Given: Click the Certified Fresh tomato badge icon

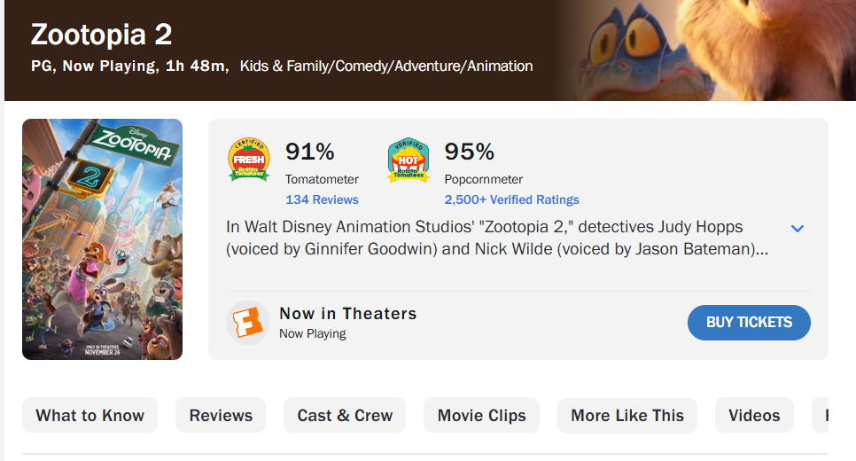Looking at the screenshot, I should tap(249, 160).
